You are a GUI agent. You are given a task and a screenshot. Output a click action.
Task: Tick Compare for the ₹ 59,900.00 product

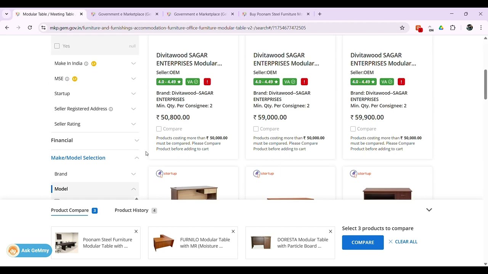tap(353, 129)
